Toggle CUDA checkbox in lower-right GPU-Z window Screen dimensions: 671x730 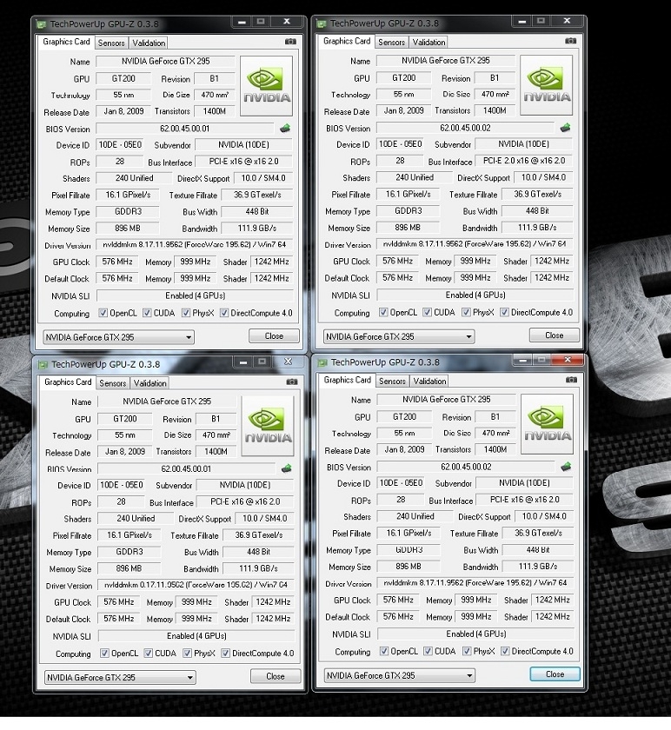click(428, 651)
